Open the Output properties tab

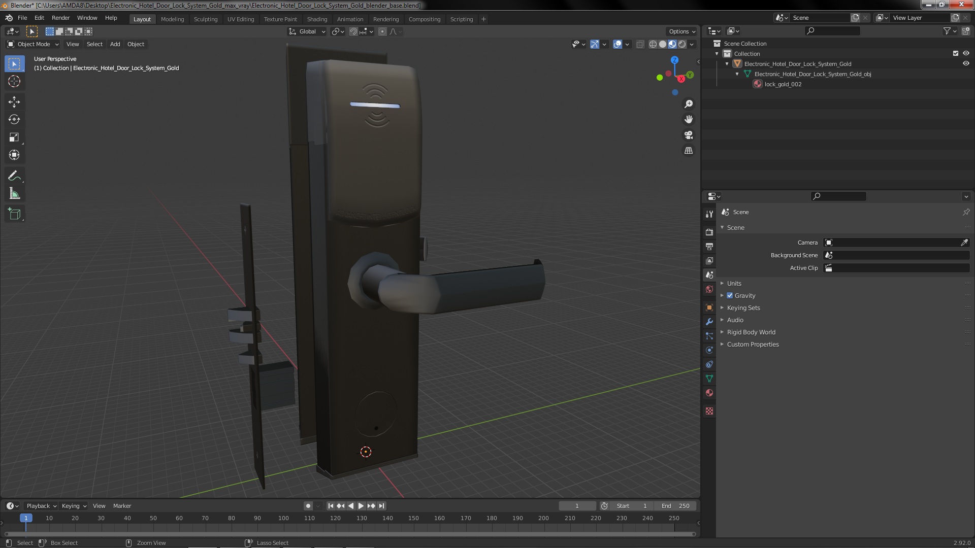point(709,246)
